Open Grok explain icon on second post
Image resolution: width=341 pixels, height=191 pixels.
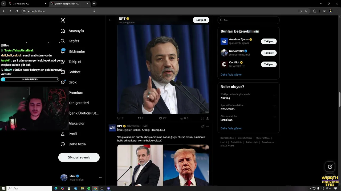coord(203,126)
